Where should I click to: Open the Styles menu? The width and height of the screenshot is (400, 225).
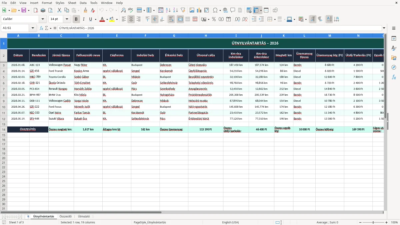click(x=60, y=3)
